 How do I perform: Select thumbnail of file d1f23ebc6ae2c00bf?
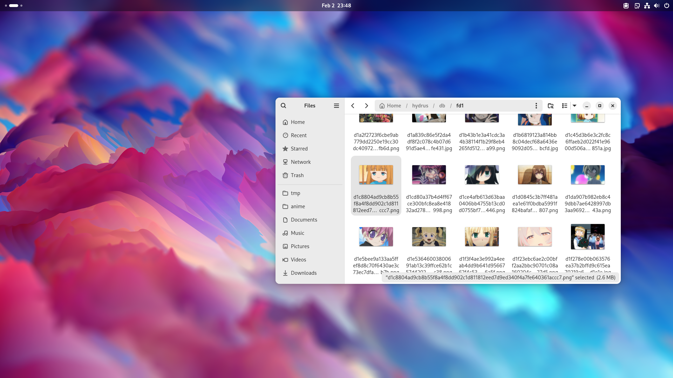pyautogui.click(x=535, y=237)
